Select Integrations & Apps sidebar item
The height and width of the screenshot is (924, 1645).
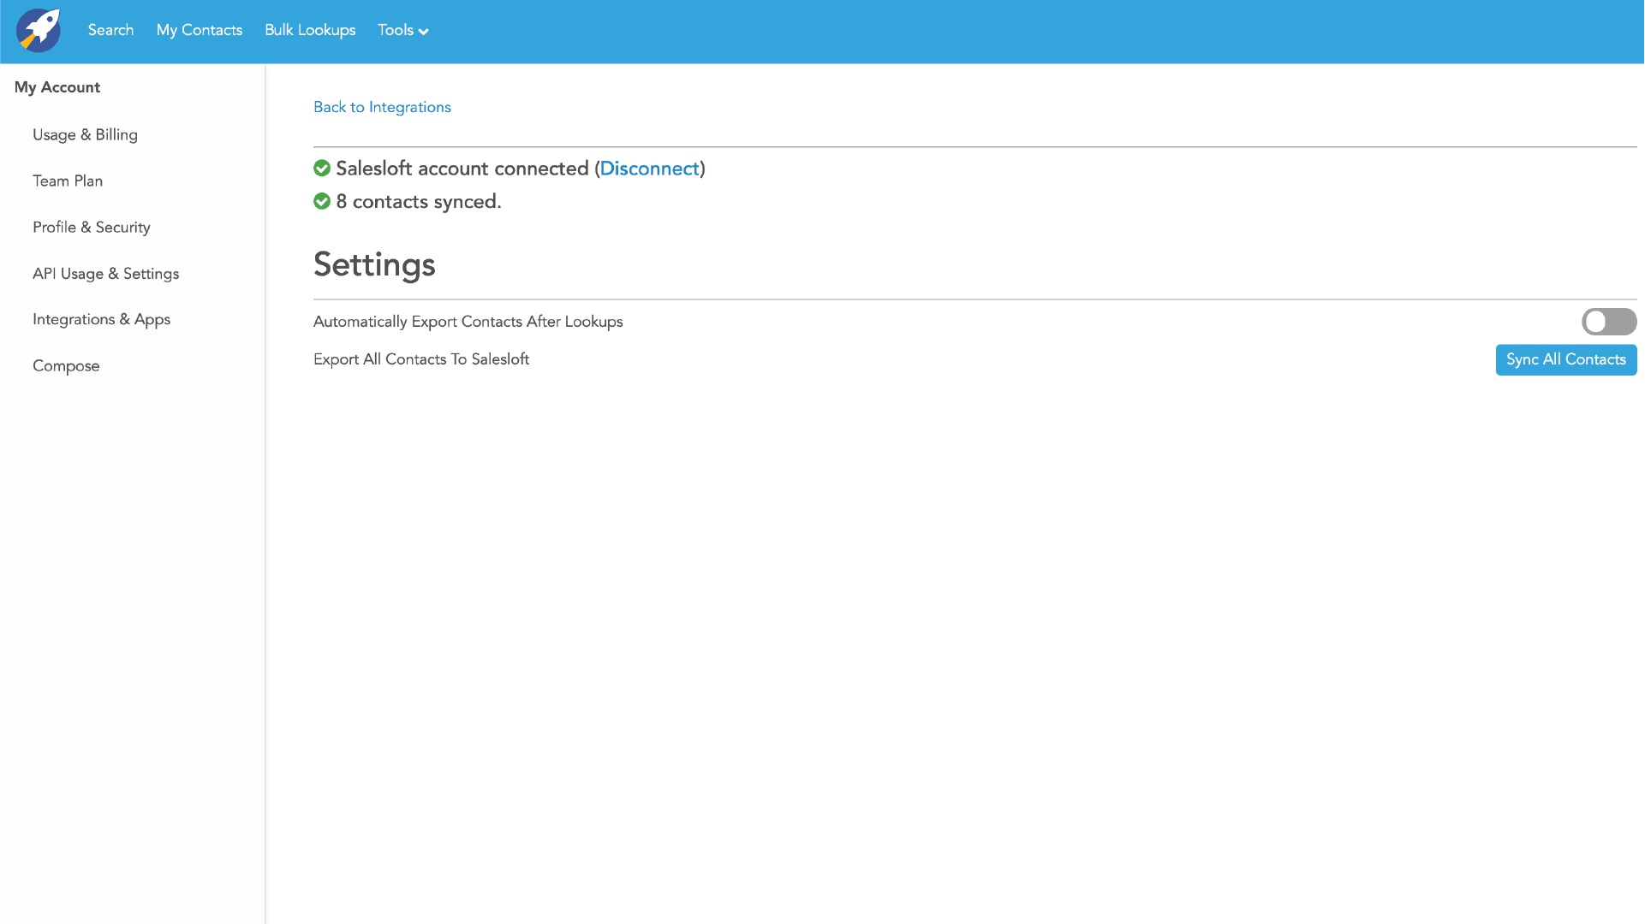101,320
